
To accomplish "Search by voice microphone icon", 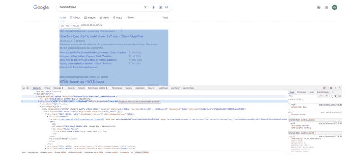I will [x=153, y=7].
